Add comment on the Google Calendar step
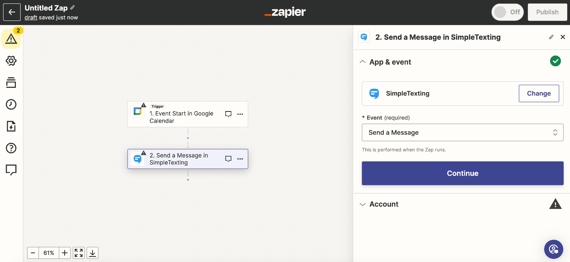Image resolution: width=570 pixels, height=262 pixels. (x=228, y=114)
